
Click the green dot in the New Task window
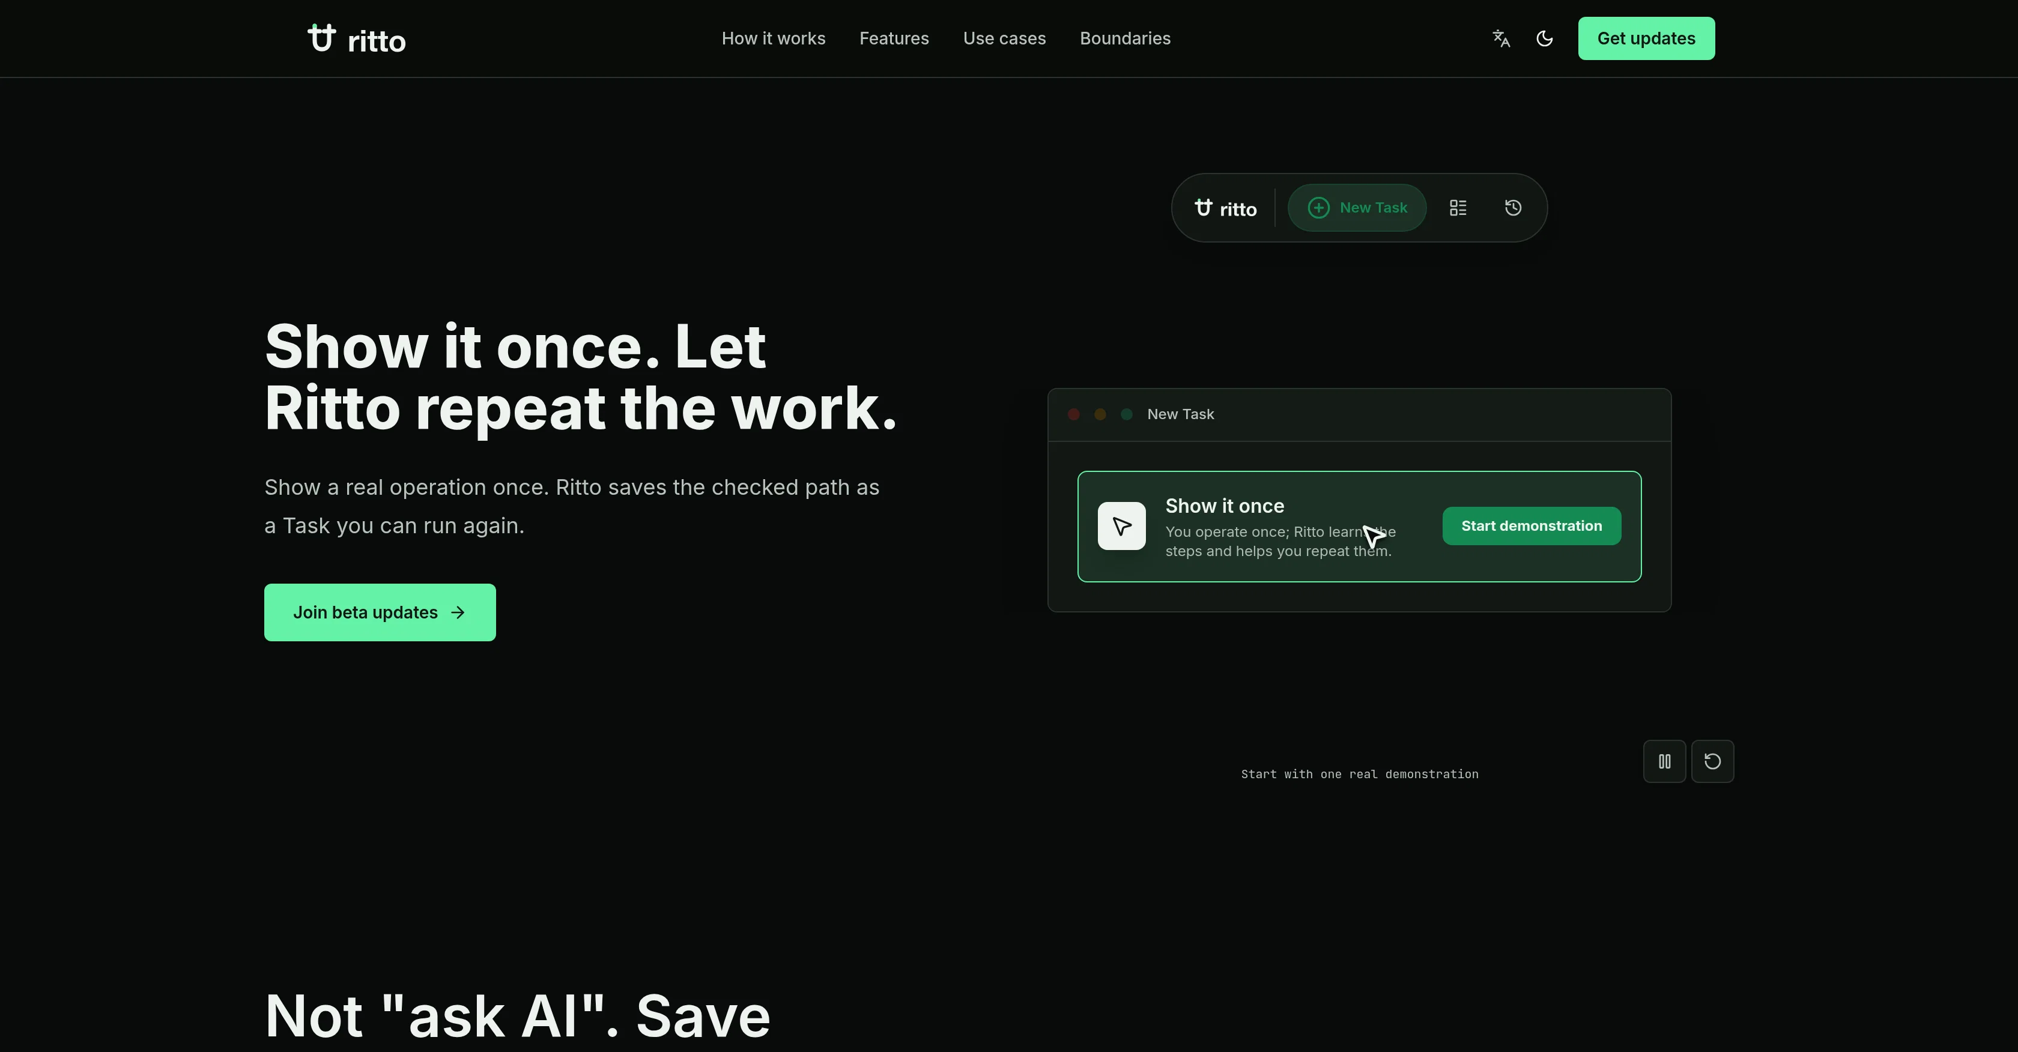pyautogui.click(x=1127, y=414)
